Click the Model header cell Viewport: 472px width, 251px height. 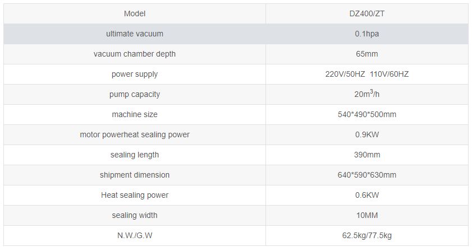pyautogui.click(x=135, y=13)
